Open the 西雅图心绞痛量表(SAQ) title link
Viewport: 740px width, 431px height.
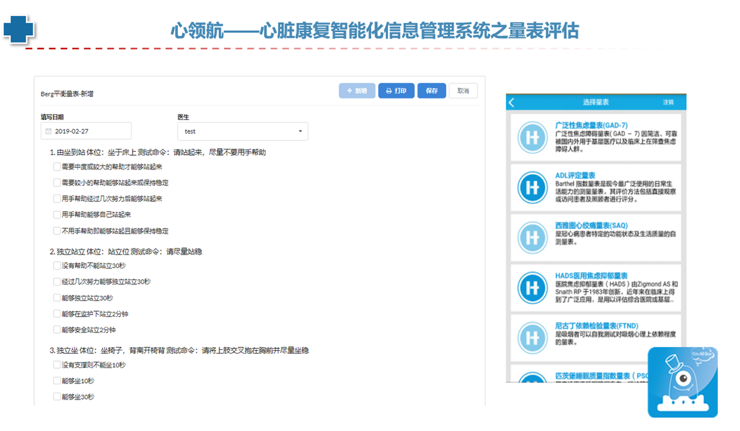click(591, 225)
